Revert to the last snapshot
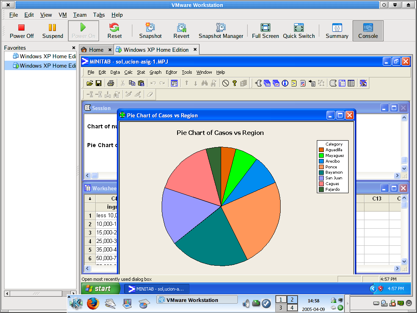 (x=181, y=31)
